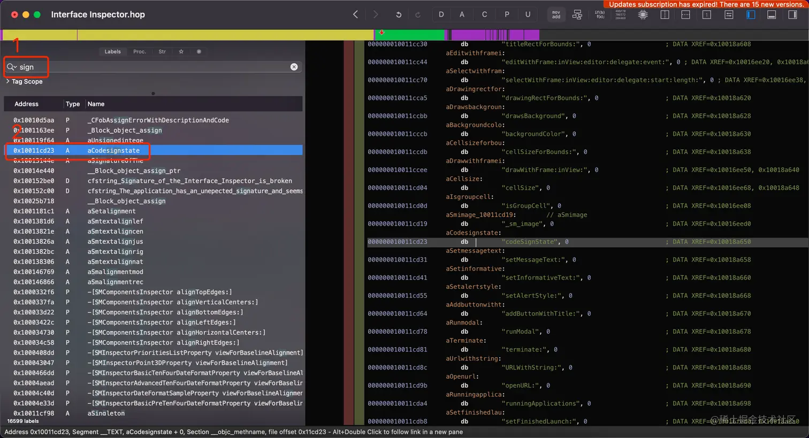809x438 pixels.
Task: Undo the last action
Action: [399, 15]
